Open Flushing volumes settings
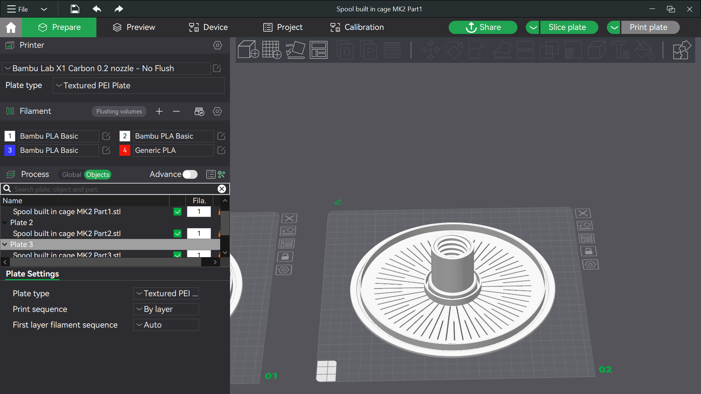 coord(119,112)
